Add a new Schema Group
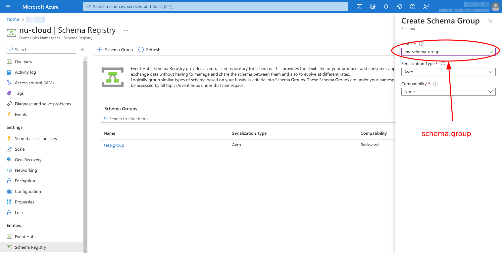The height and width of the screenshot is (253, 502). 115,50
